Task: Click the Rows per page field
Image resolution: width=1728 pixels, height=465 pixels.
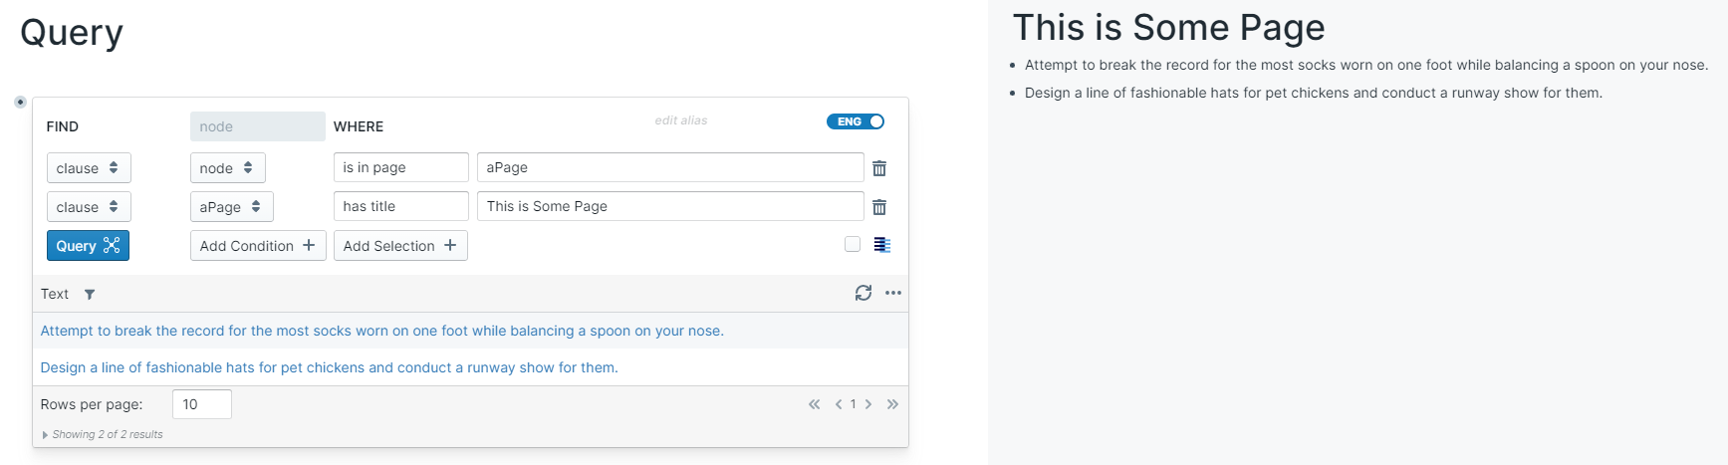Action: (201, 404)
